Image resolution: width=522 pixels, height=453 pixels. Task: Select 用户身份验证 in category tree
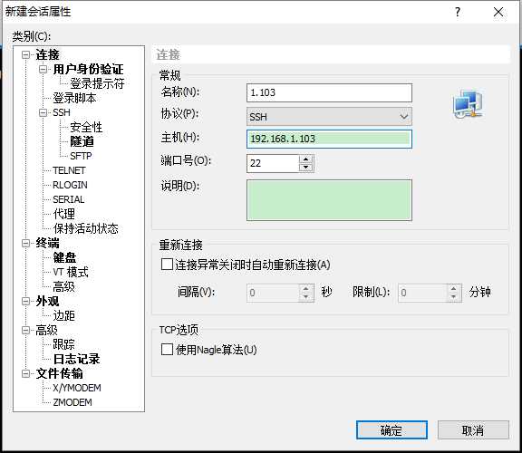(88, 69)
